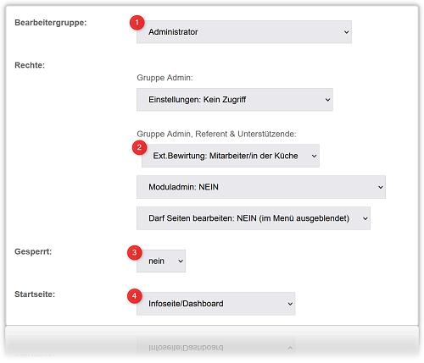
Task: Click the chevron on the Infoseite/Dashboard dropdown
Action: (x=290, y=304)
